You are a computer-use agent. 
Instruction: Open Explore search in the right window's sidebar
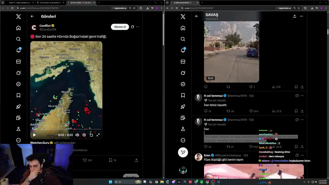point(183,39)
